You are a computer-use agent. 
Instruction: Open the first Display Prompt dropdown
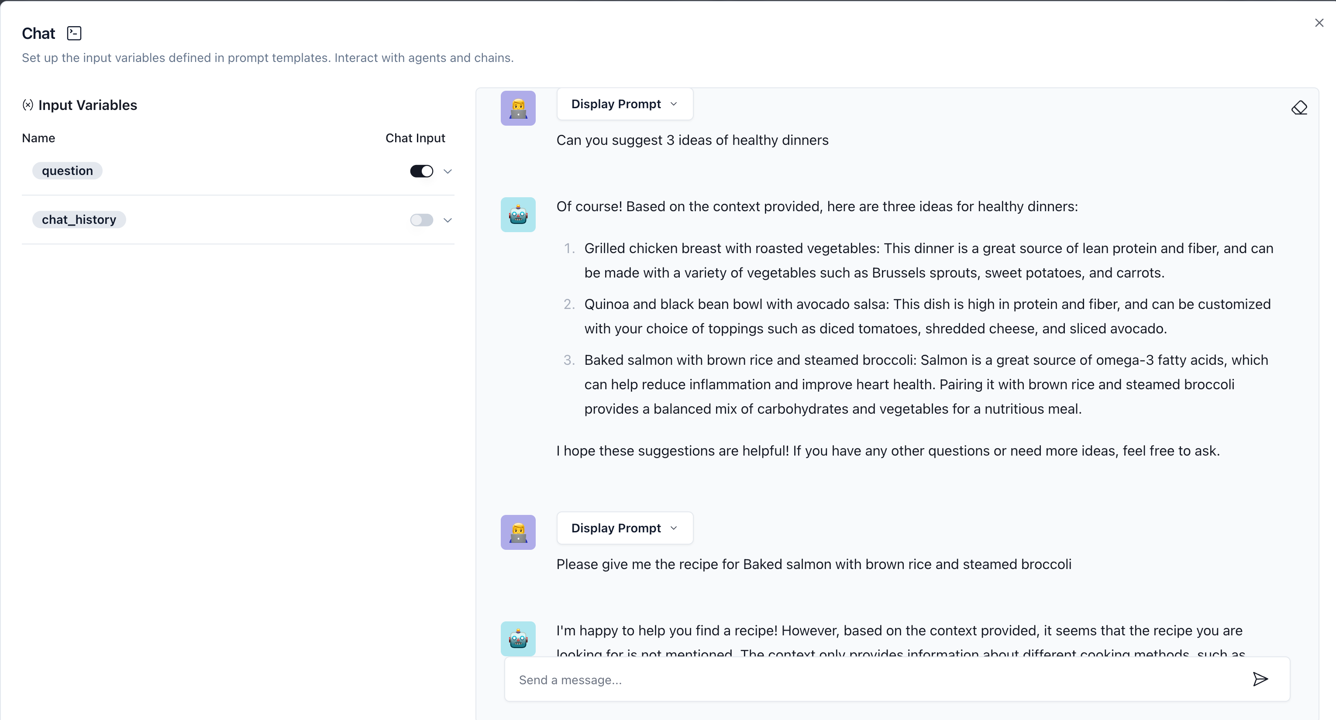[624, 104]
